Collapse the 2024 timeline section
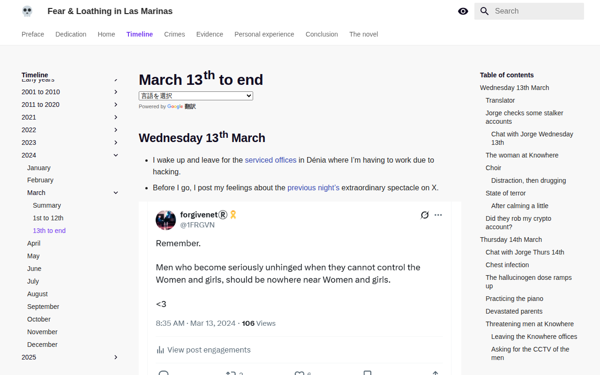Screen dimensions: 600x375 coord(116,155)
